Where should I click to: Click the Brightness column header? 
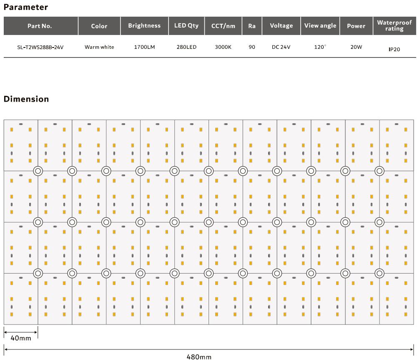pyautogui.click(x=144, y=26)
